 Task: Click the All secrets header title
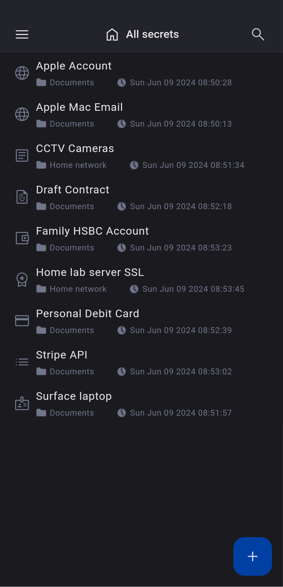152,34
